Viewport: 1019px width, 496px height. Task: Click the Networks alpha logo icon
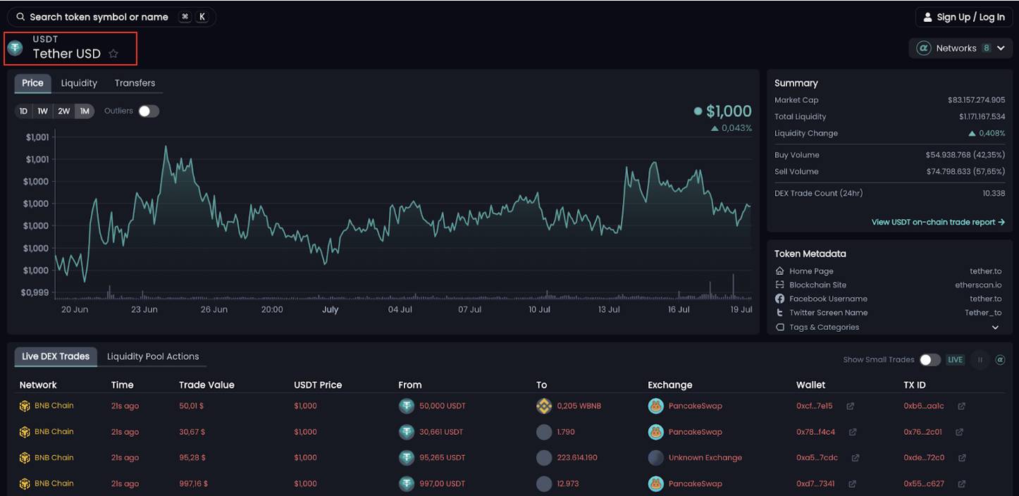(x=923, y=48)
